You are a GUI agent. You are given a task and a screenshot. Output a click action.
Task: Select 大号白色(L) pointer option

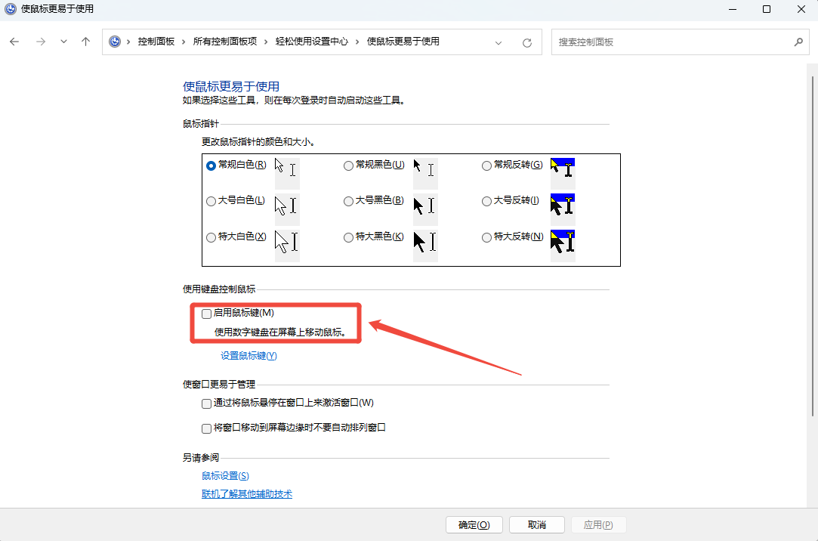(x=211, y=202)
